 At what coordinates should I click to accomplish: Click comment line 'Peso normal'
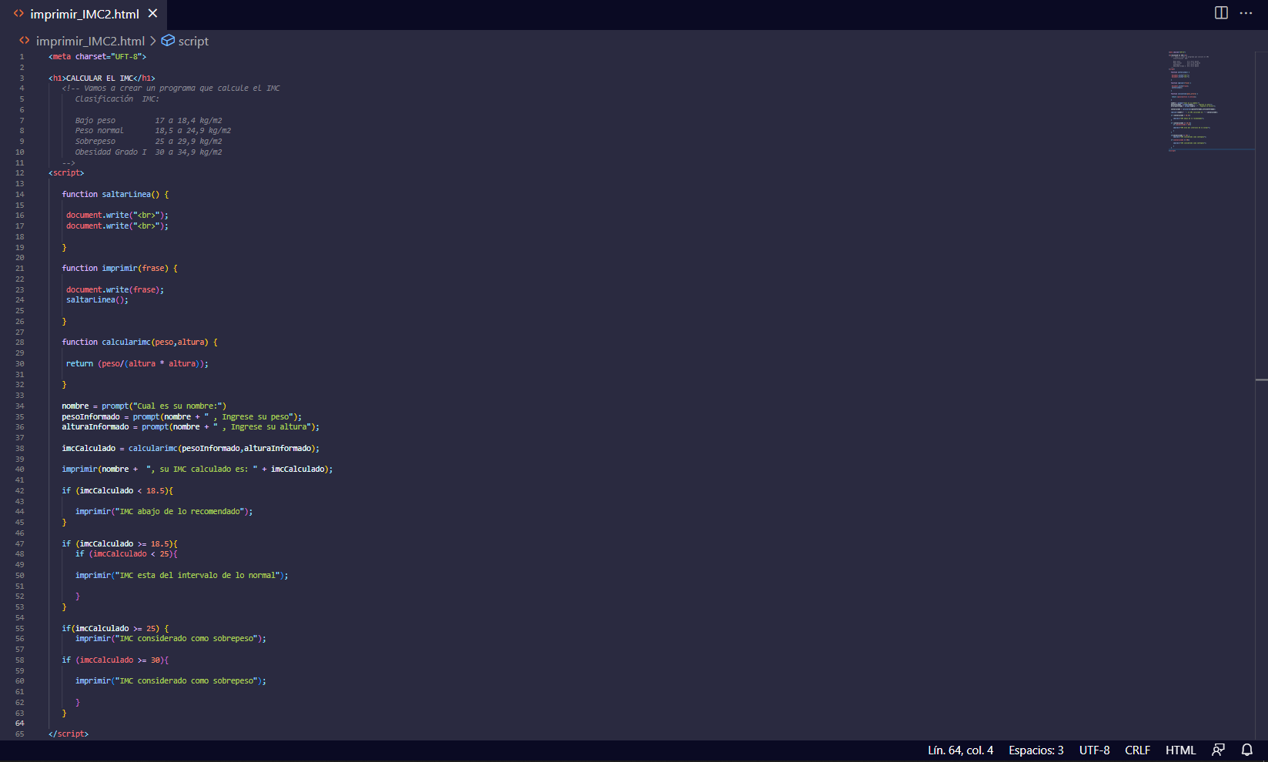pyautogui.click(x=152, y=131)
